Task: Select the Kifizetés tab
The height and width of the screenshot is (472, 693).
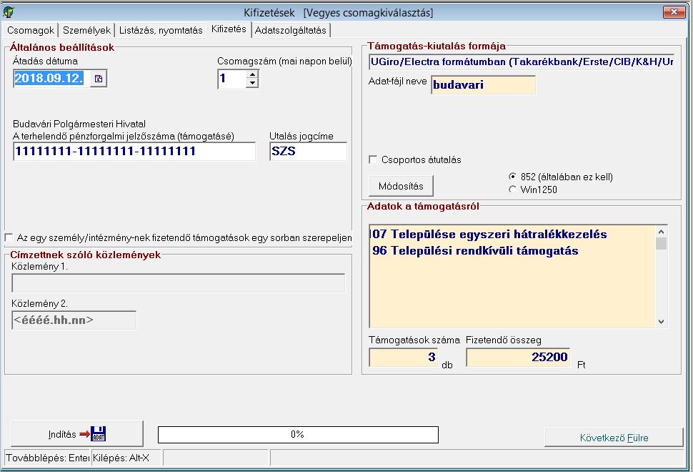Action: [229, 29]
